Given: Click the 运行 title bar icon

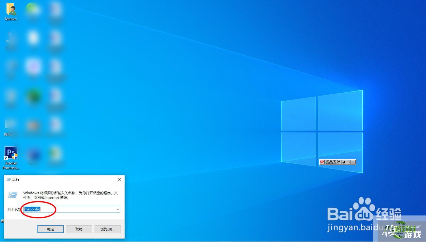Looking at the screenshot, I should (8, 180).
